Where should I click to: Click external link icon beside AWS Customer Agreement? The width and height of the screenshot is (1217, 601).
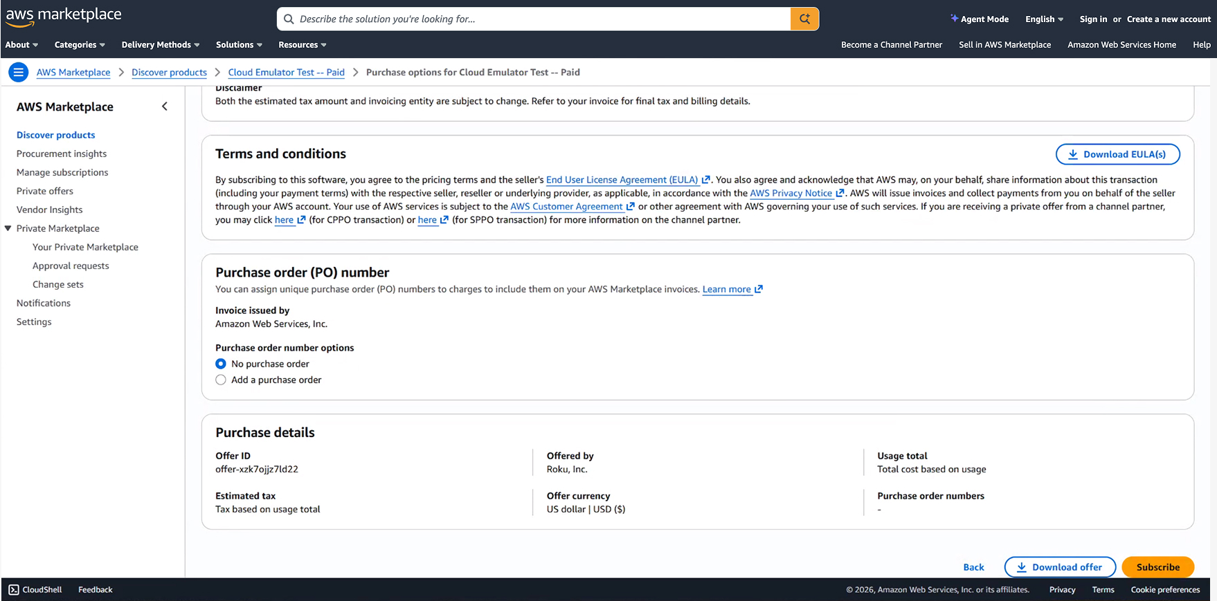[x=630, y=207]
